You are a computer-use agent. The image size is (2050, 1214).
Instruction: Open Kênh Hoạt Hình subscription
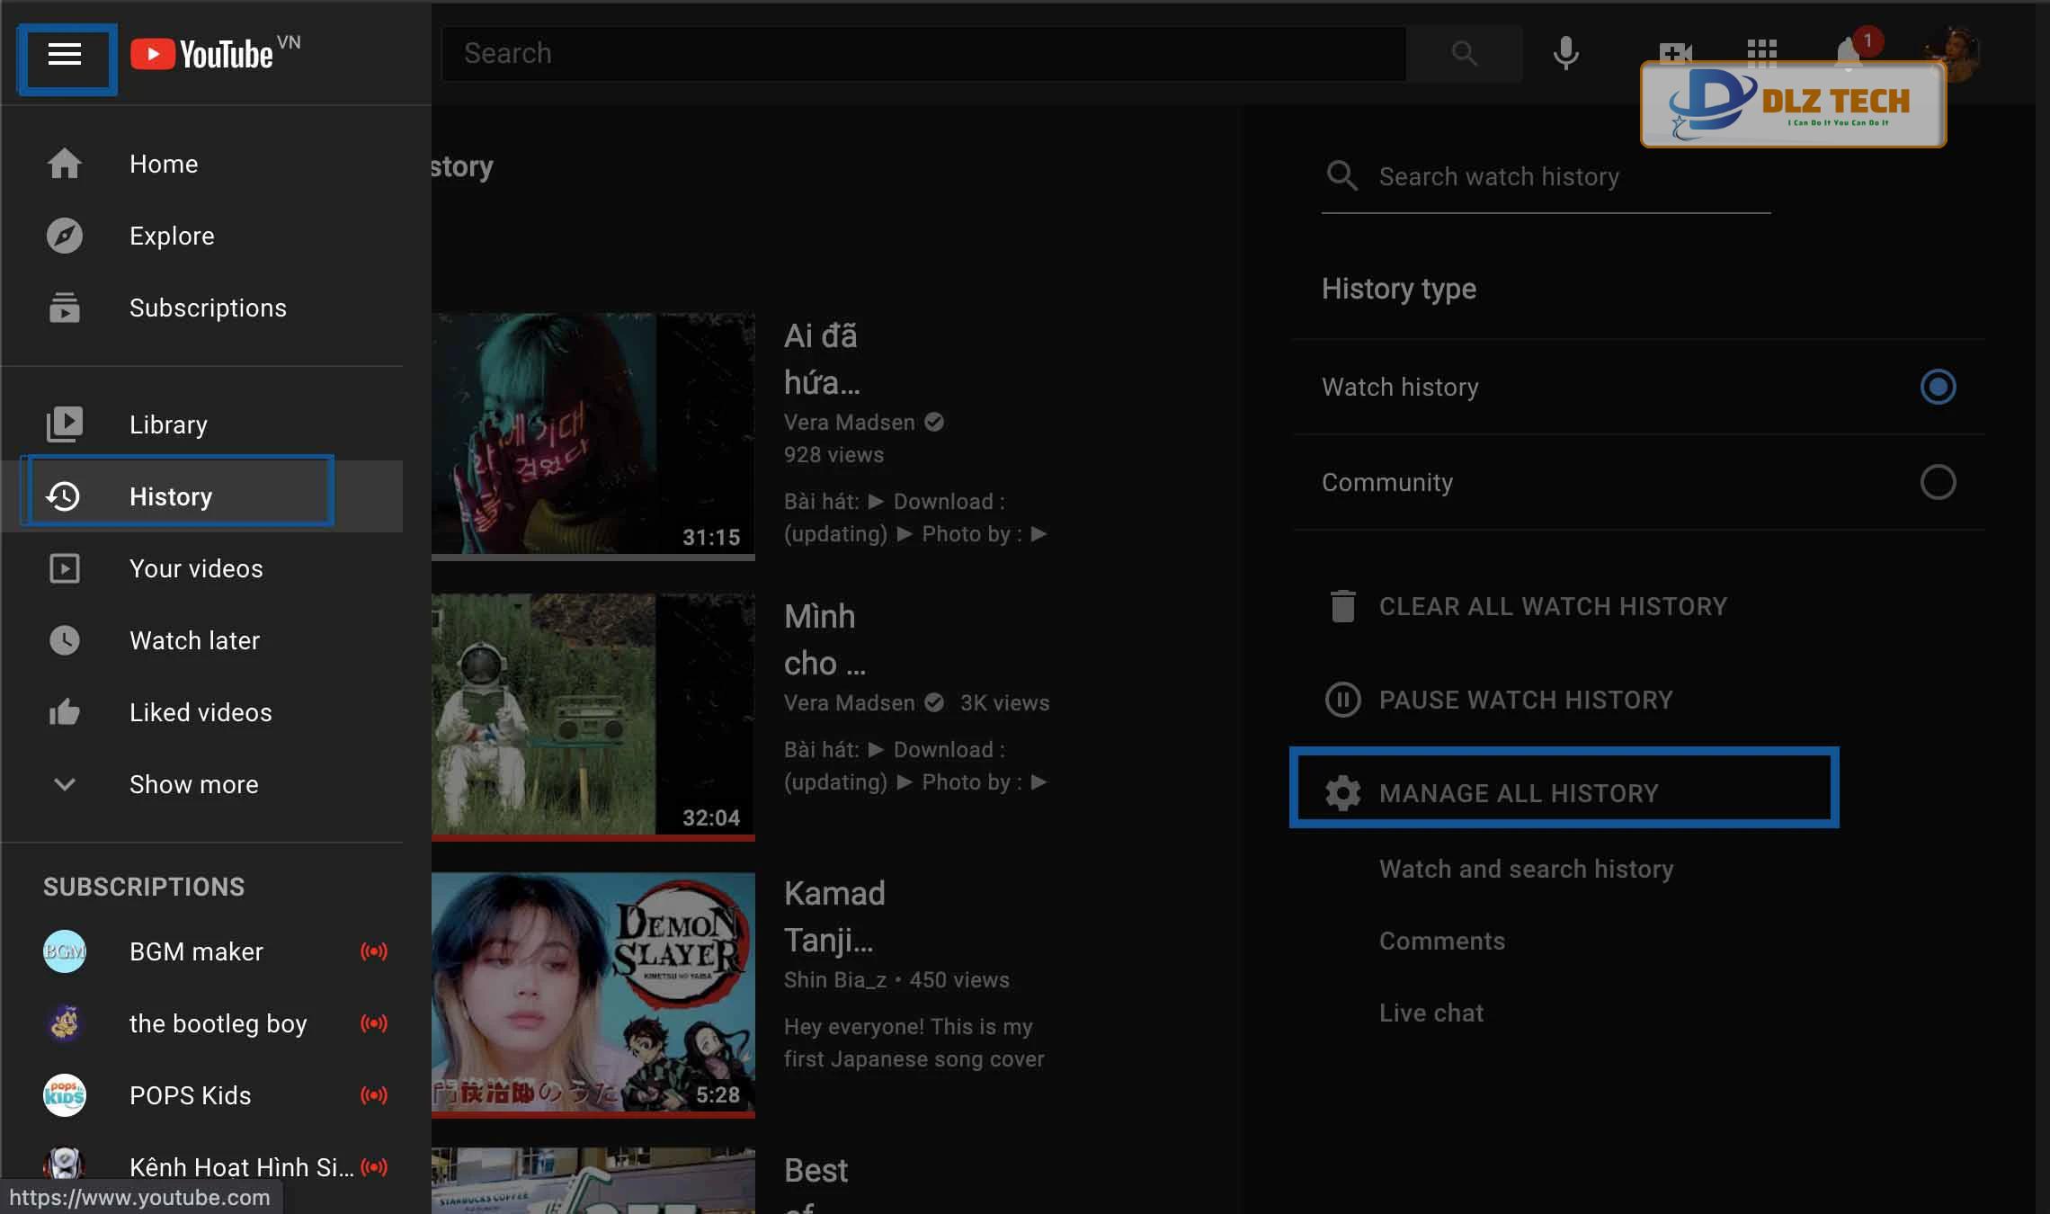[x=202, y=1167]
